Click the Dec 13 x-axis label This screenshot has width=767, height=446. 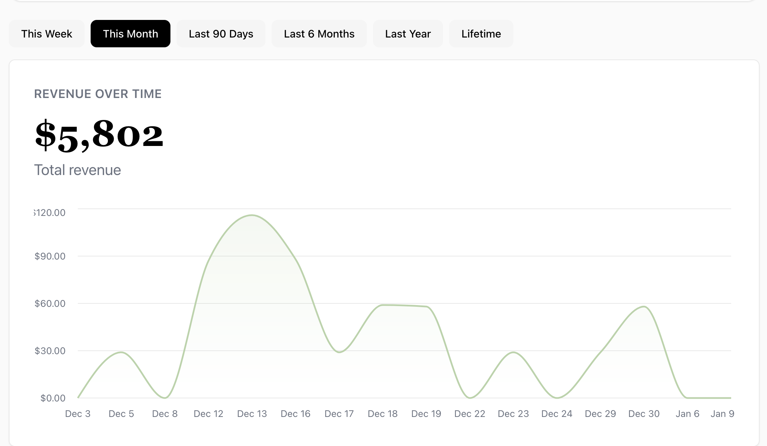[x=252, y=414]
